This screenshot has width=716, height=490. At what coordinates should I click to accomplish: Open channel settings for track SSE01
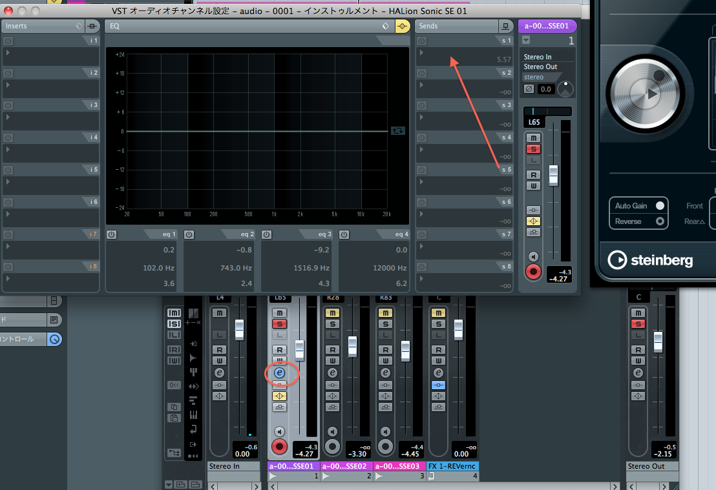point(279,373)
